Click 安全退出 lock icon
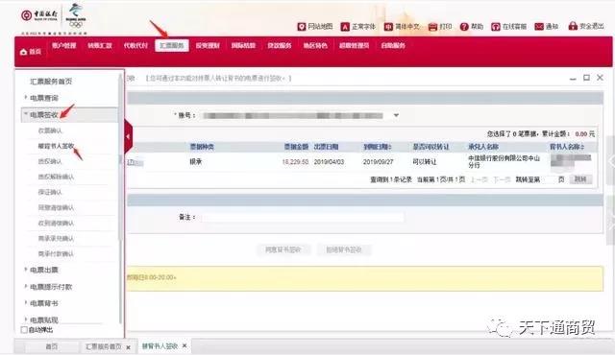Image resolution: width=615 pixels, height=355 pixels. coord(573,26)
